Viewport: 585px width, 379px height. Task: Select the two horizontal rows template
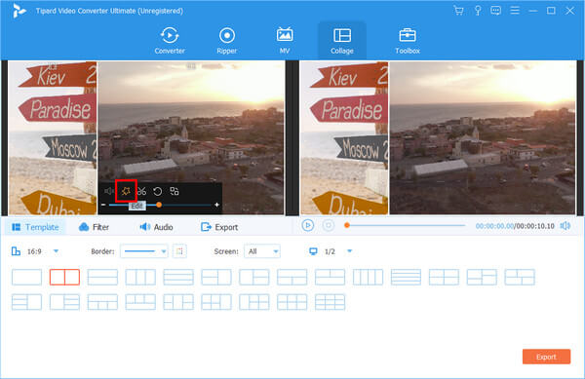tap(102, 278)
